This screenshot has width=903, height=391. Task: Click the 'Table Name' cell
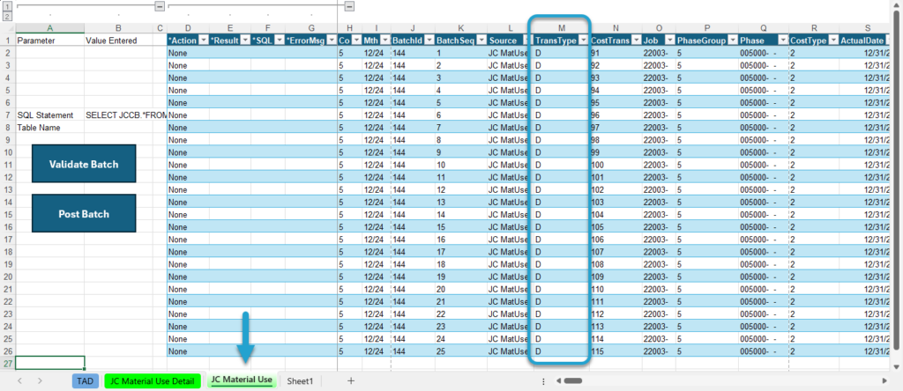[x=49, y=128]
